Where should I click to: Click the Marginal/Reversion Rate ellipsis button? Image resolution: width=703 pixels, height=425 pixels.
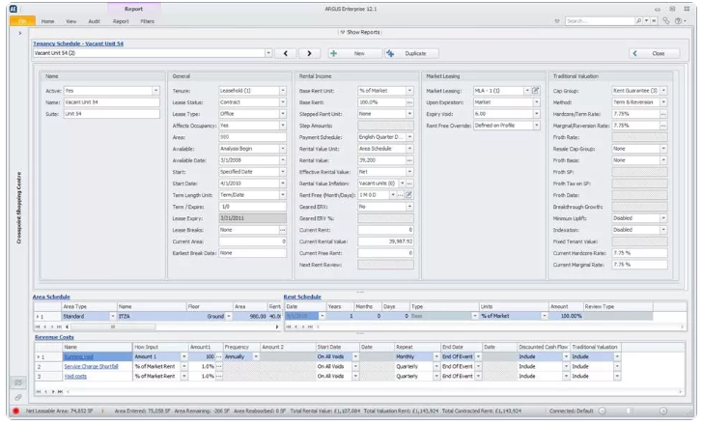click(x=663, y=126)
